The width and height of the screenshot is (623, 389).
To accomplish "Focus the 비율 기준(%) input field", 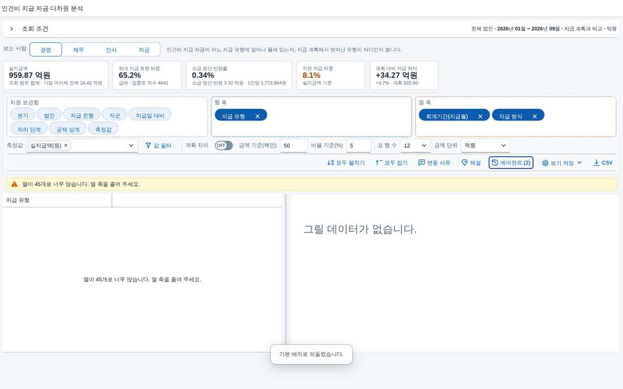I will click(x=359, y=145).
